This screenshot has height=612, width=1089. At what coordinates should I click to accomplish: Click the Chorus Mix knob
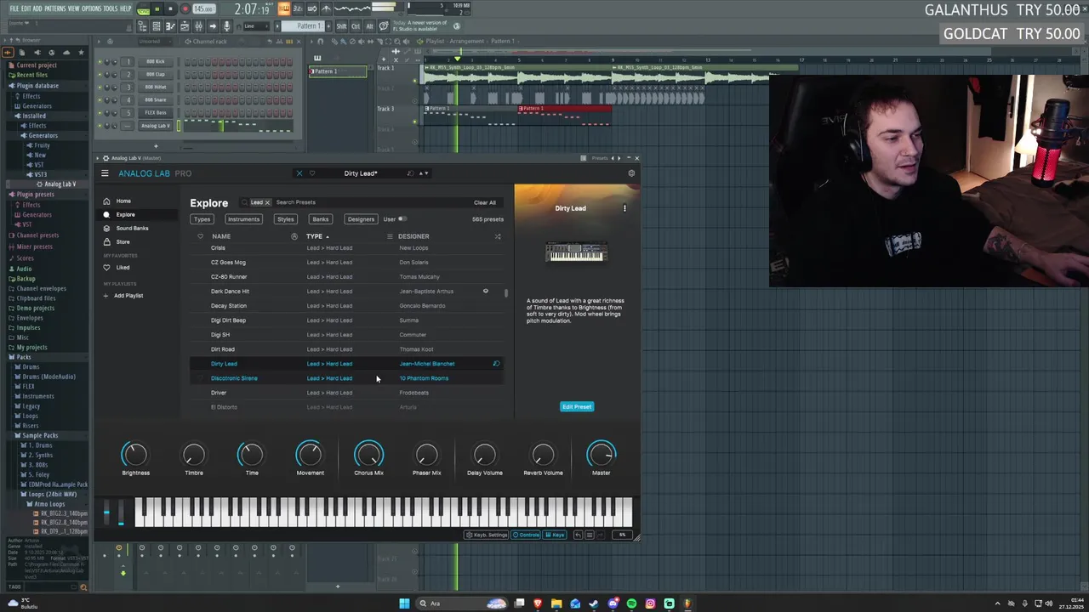tap(368, 455)
